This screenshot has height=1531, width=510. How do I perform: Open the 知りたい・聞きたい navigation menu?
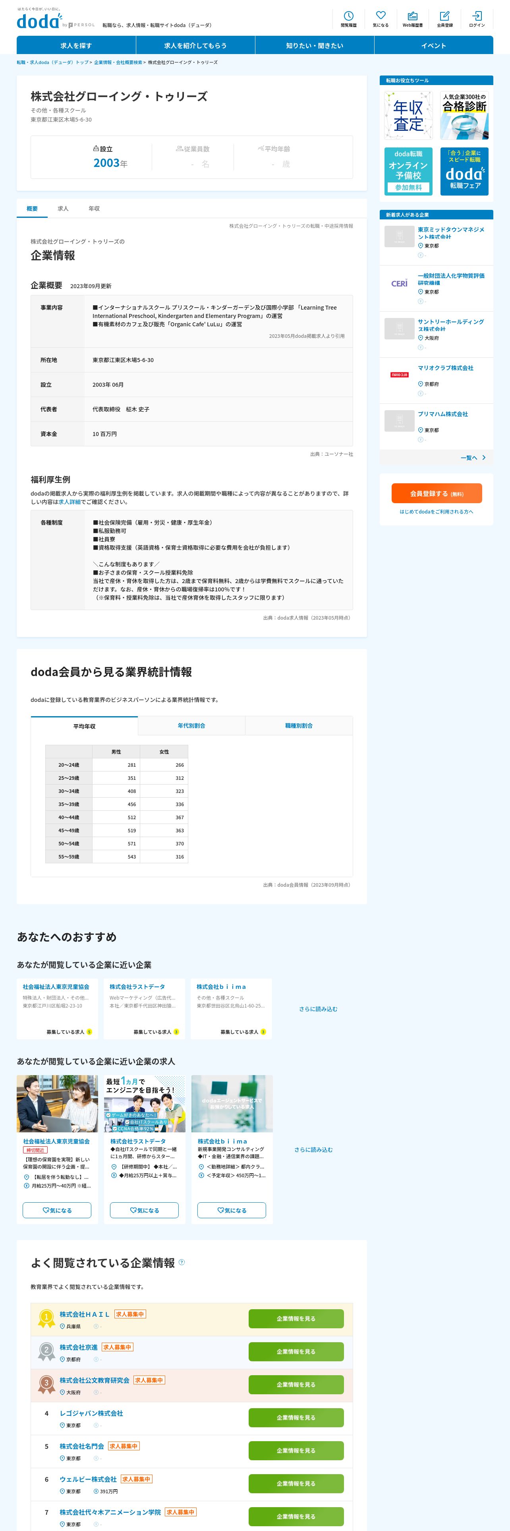point(315,45)
